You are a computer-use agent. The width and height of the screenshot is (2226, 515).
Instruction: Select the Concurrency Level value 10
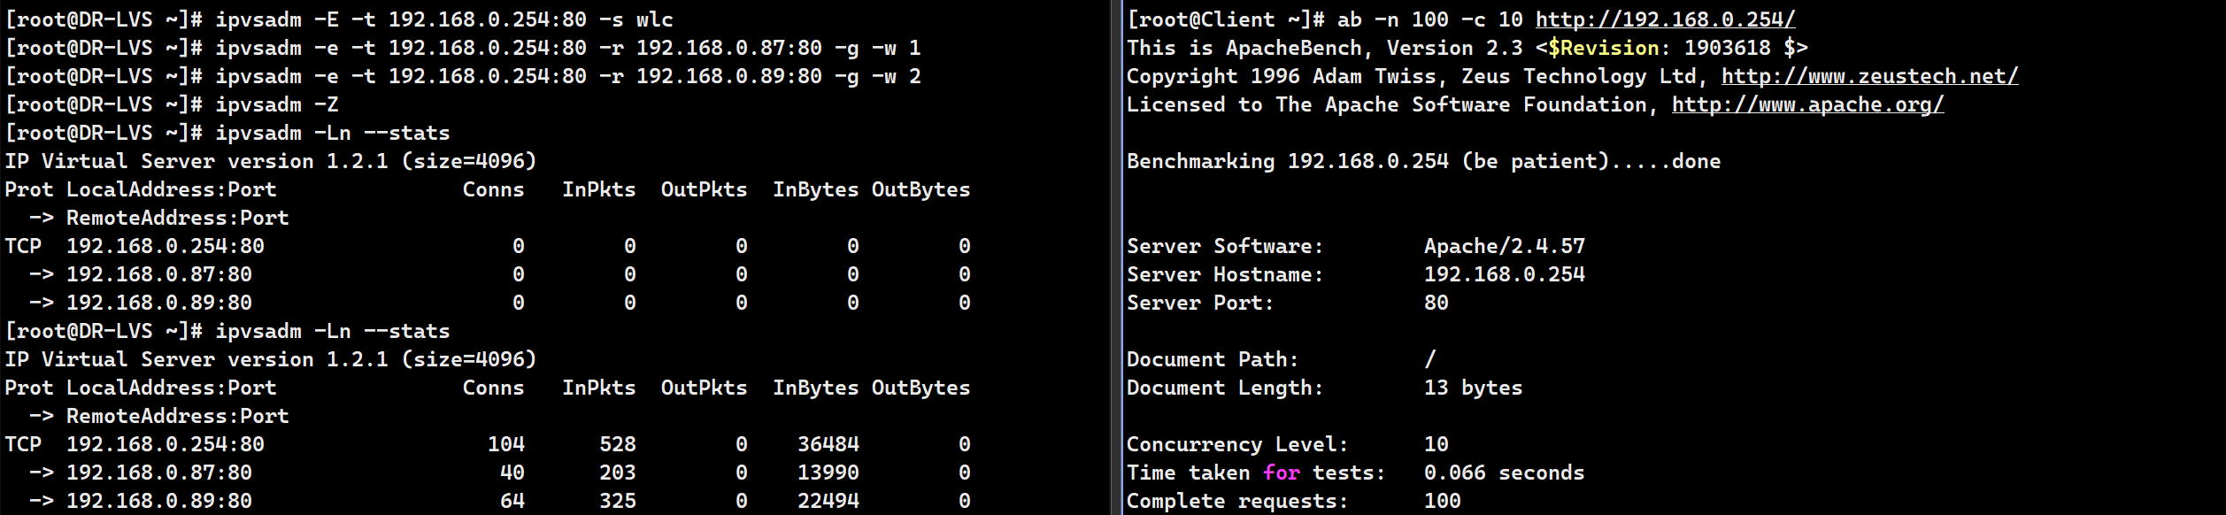(1437, 444)
